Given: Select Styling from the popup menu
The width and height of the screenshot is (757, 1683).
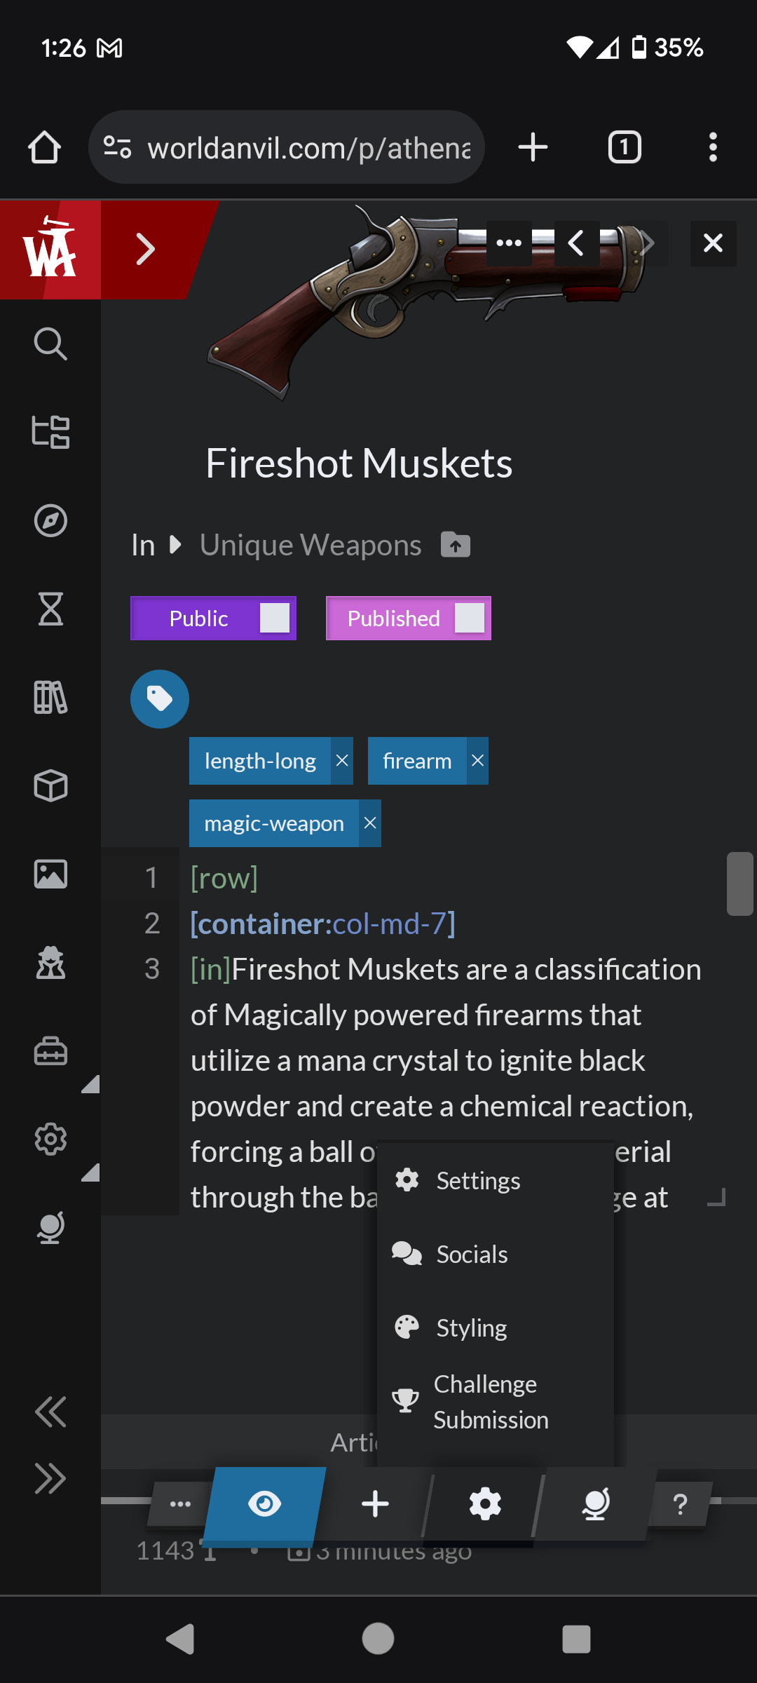Looking at the screenshot, I should coord(471,1328).
